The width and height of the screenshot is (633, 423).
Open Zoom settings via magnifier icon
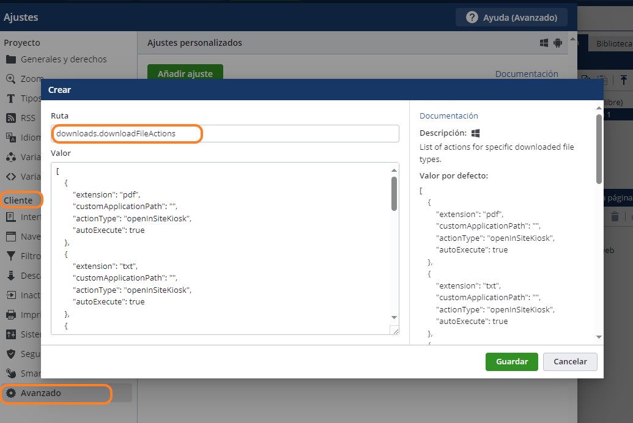[10, 79]
